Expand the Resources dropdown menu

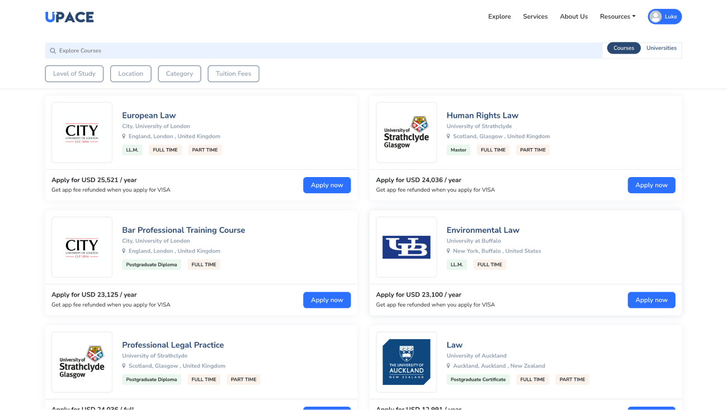point(617,17)
